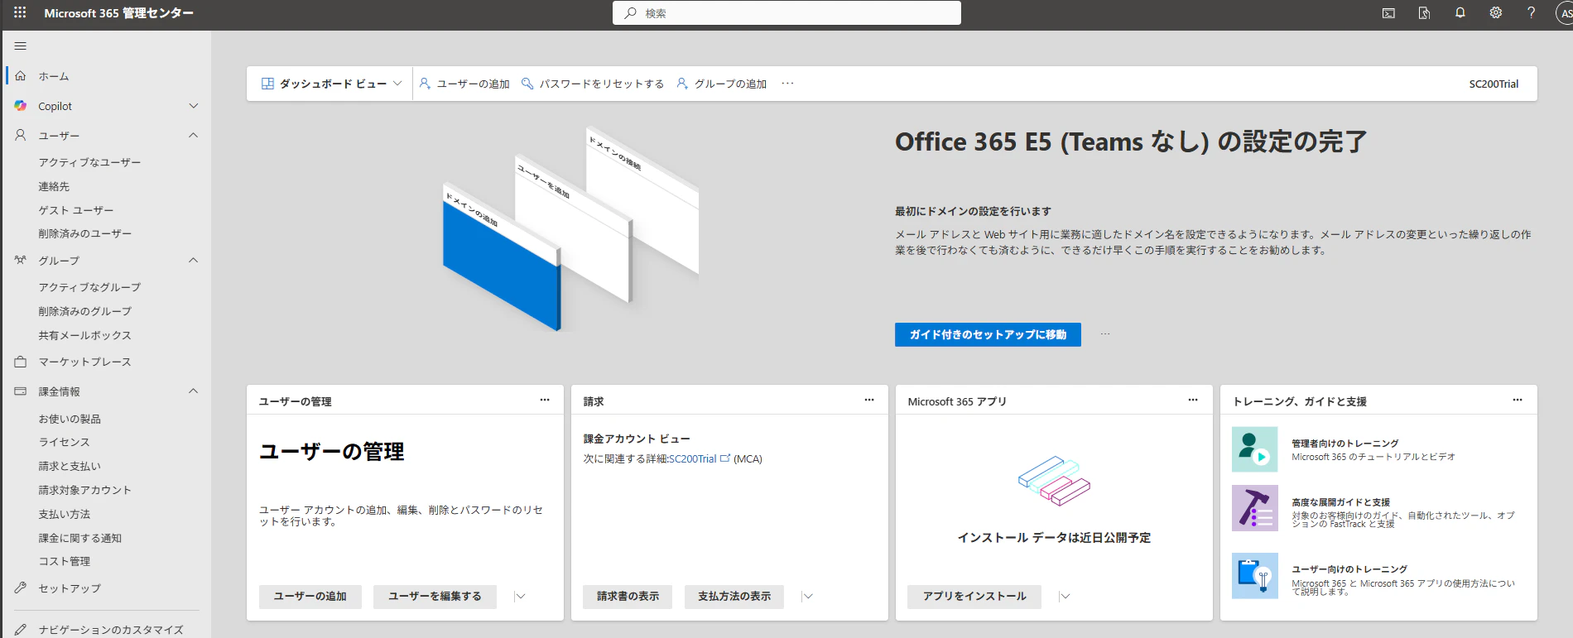The width and height of the screenshot is (1573, 638).
Task: Open the app launcher waffle icon
Action: click(x=20, y=12)
